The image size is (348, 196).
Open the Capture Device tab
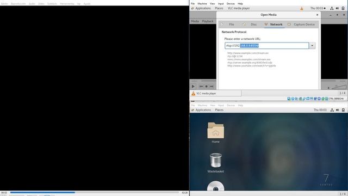point(302,24)
